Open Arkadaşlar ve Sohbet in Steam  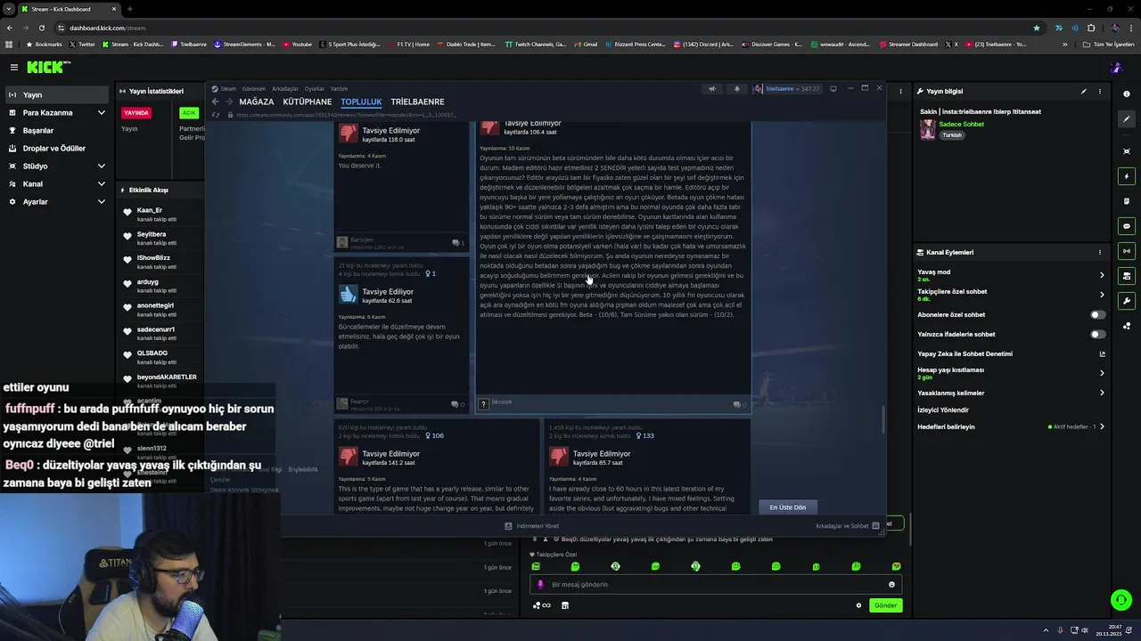tap(848, 526)
